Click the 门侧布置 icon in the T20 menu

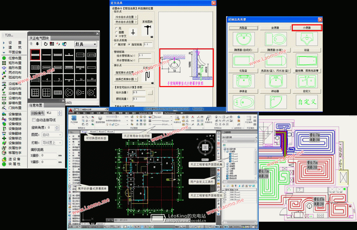[4, 108]
